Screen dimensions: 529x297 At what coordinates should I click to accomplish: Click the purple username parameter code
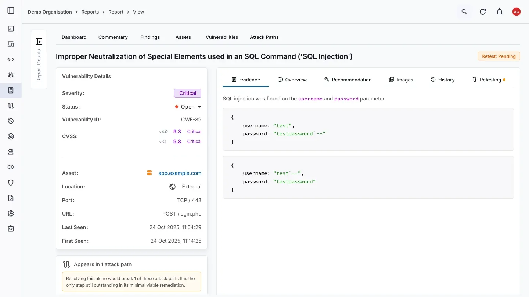(x=310, y=99)
